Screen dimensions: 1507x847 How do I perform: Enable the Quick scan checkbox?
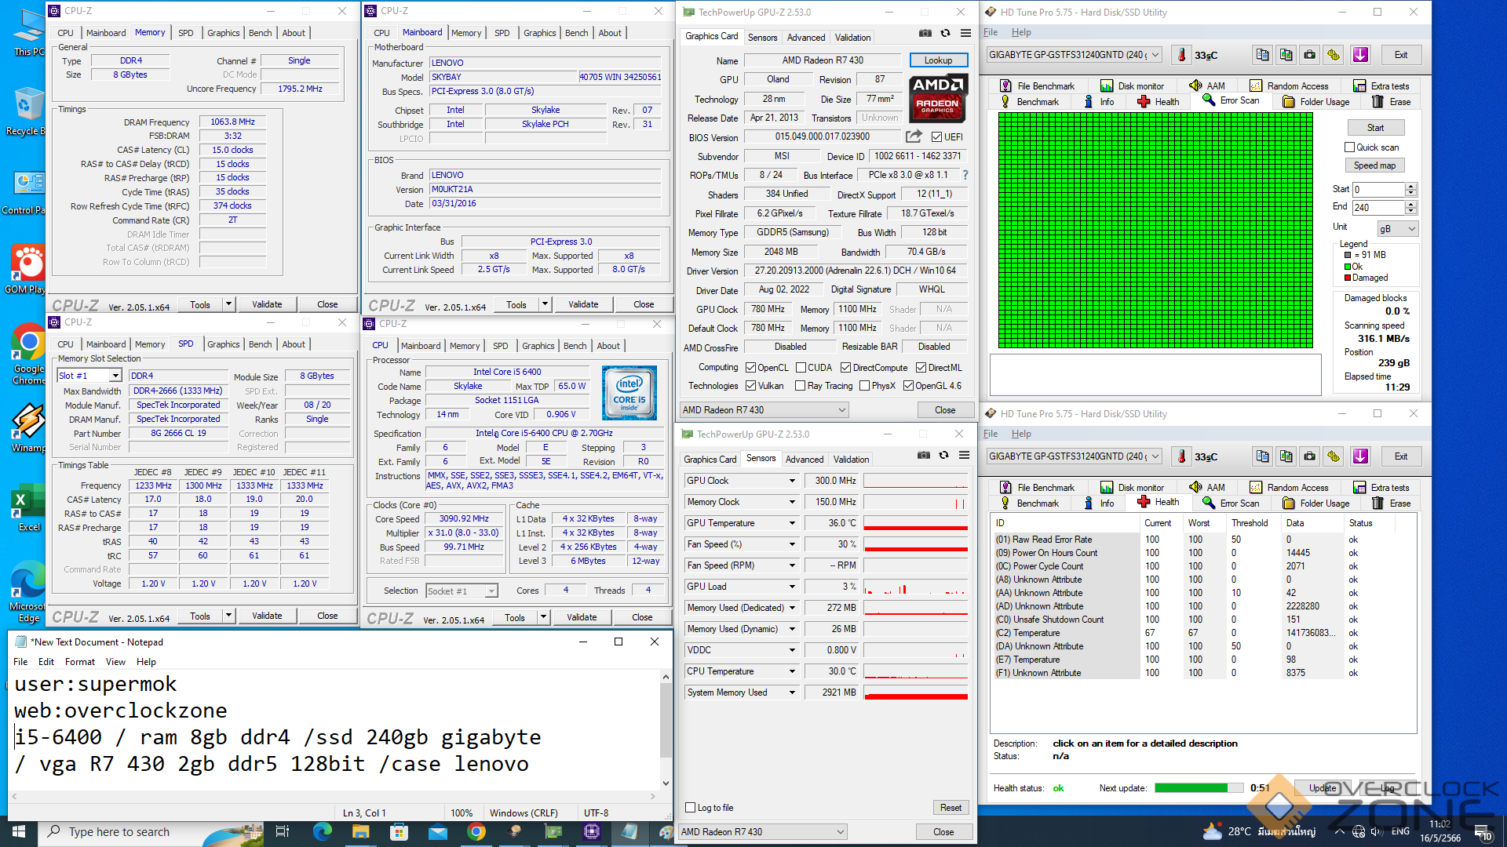1350,147
